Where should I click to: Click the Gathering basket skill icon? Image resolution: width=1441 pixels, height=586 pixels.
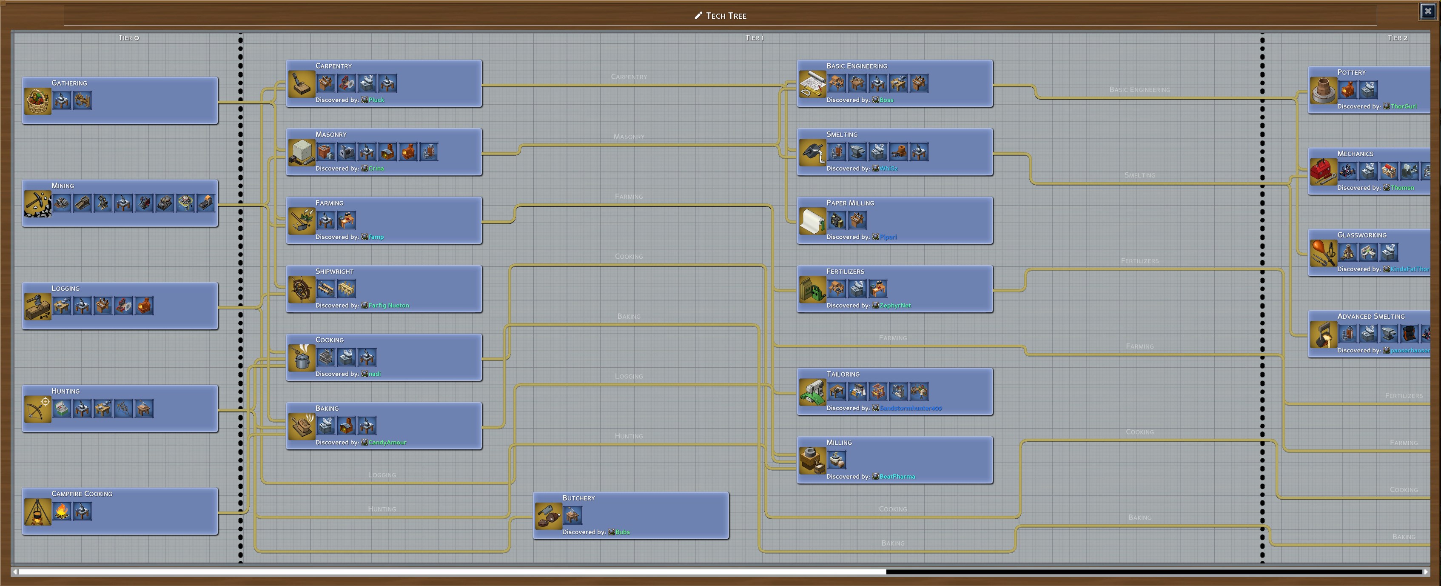(x=37, y=101)
